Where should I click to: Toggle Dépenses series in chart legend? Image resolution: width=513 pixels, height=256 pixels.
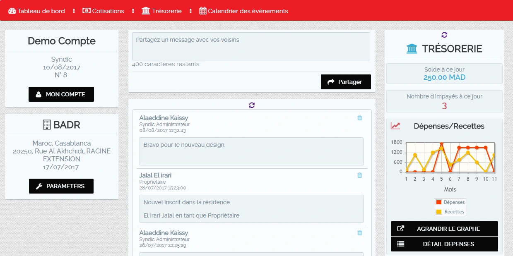450,202
